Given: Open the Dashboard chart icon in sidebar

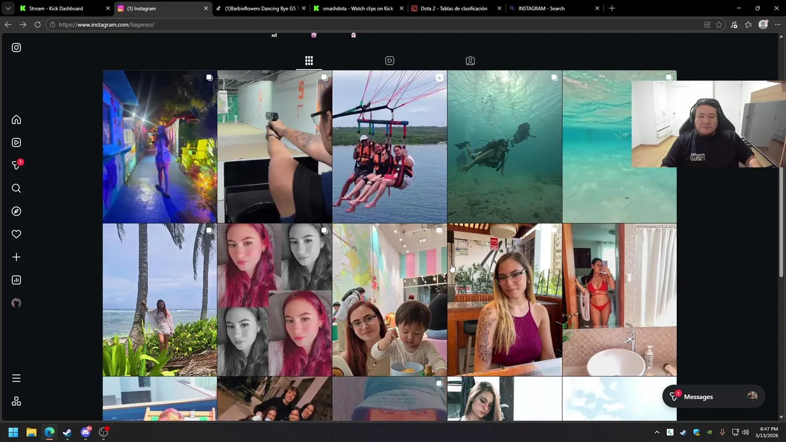Looking at the screenshot, I should pyautogui.click(x=17, y=280).
